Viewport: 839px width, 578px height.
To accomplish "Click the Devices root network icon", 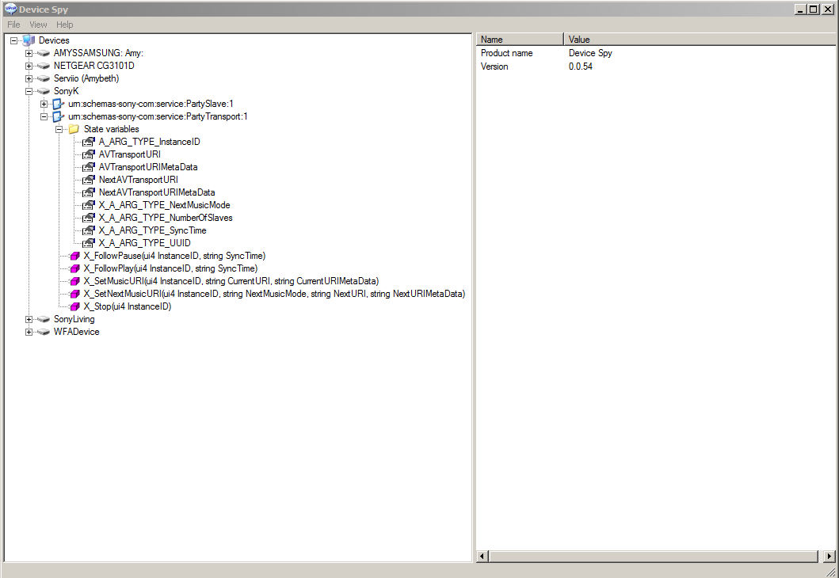I will click(x=29, y=40).
